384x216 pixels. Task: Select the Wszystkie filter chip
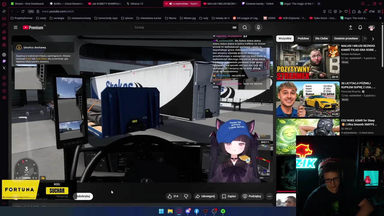(285, 38)
